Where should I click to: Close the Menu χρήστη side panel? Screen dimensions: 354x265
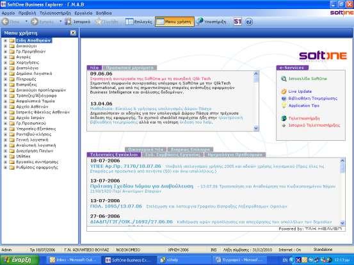pos(73,33)
